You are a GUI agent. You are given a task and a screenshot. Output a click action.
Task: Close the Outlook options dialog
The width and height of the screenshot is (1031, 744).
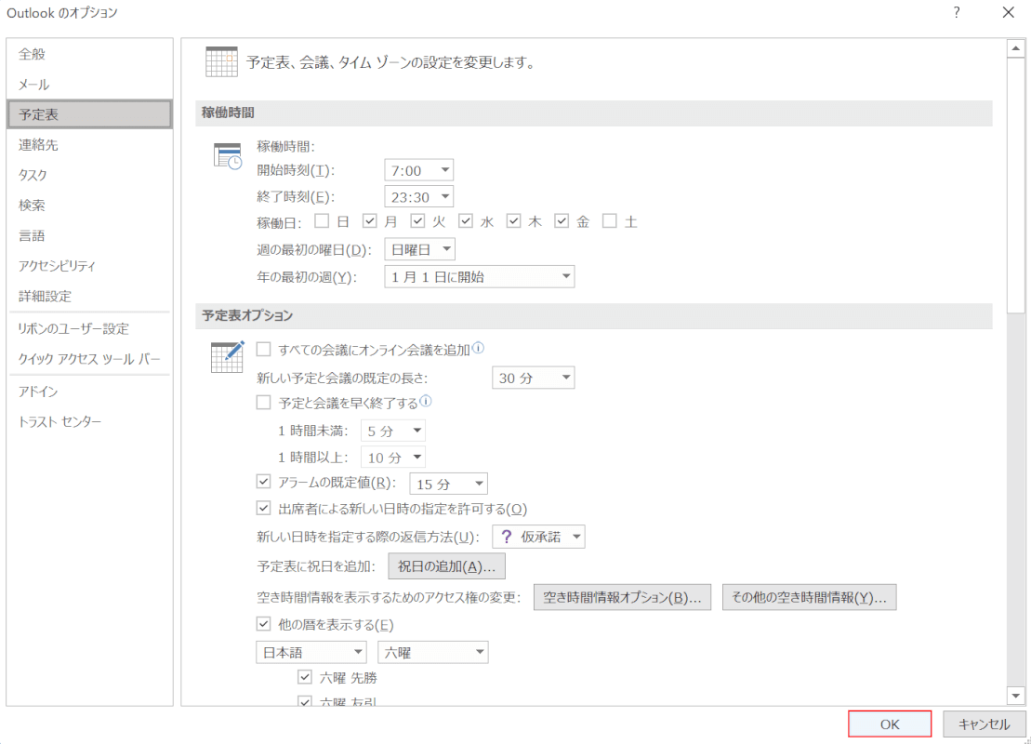point(1008,12)
